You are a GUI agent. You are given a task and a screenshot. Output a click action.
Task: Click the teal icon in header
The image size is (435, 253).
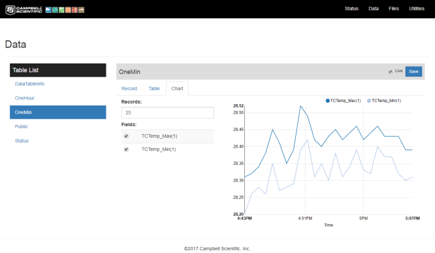point(55,10)
